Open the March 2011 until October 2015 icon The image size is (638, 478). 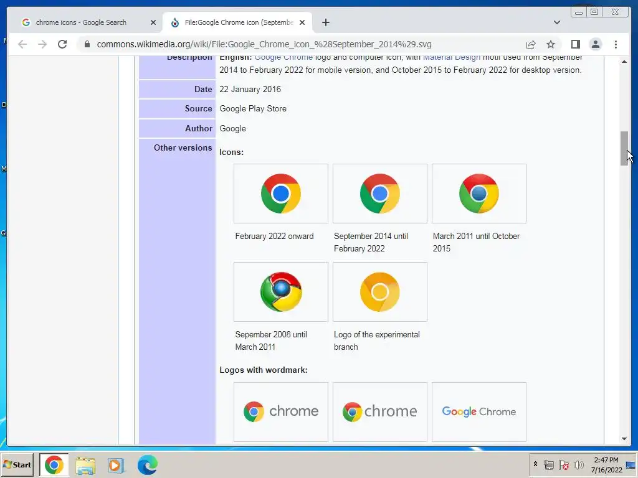tap(479, 194)
